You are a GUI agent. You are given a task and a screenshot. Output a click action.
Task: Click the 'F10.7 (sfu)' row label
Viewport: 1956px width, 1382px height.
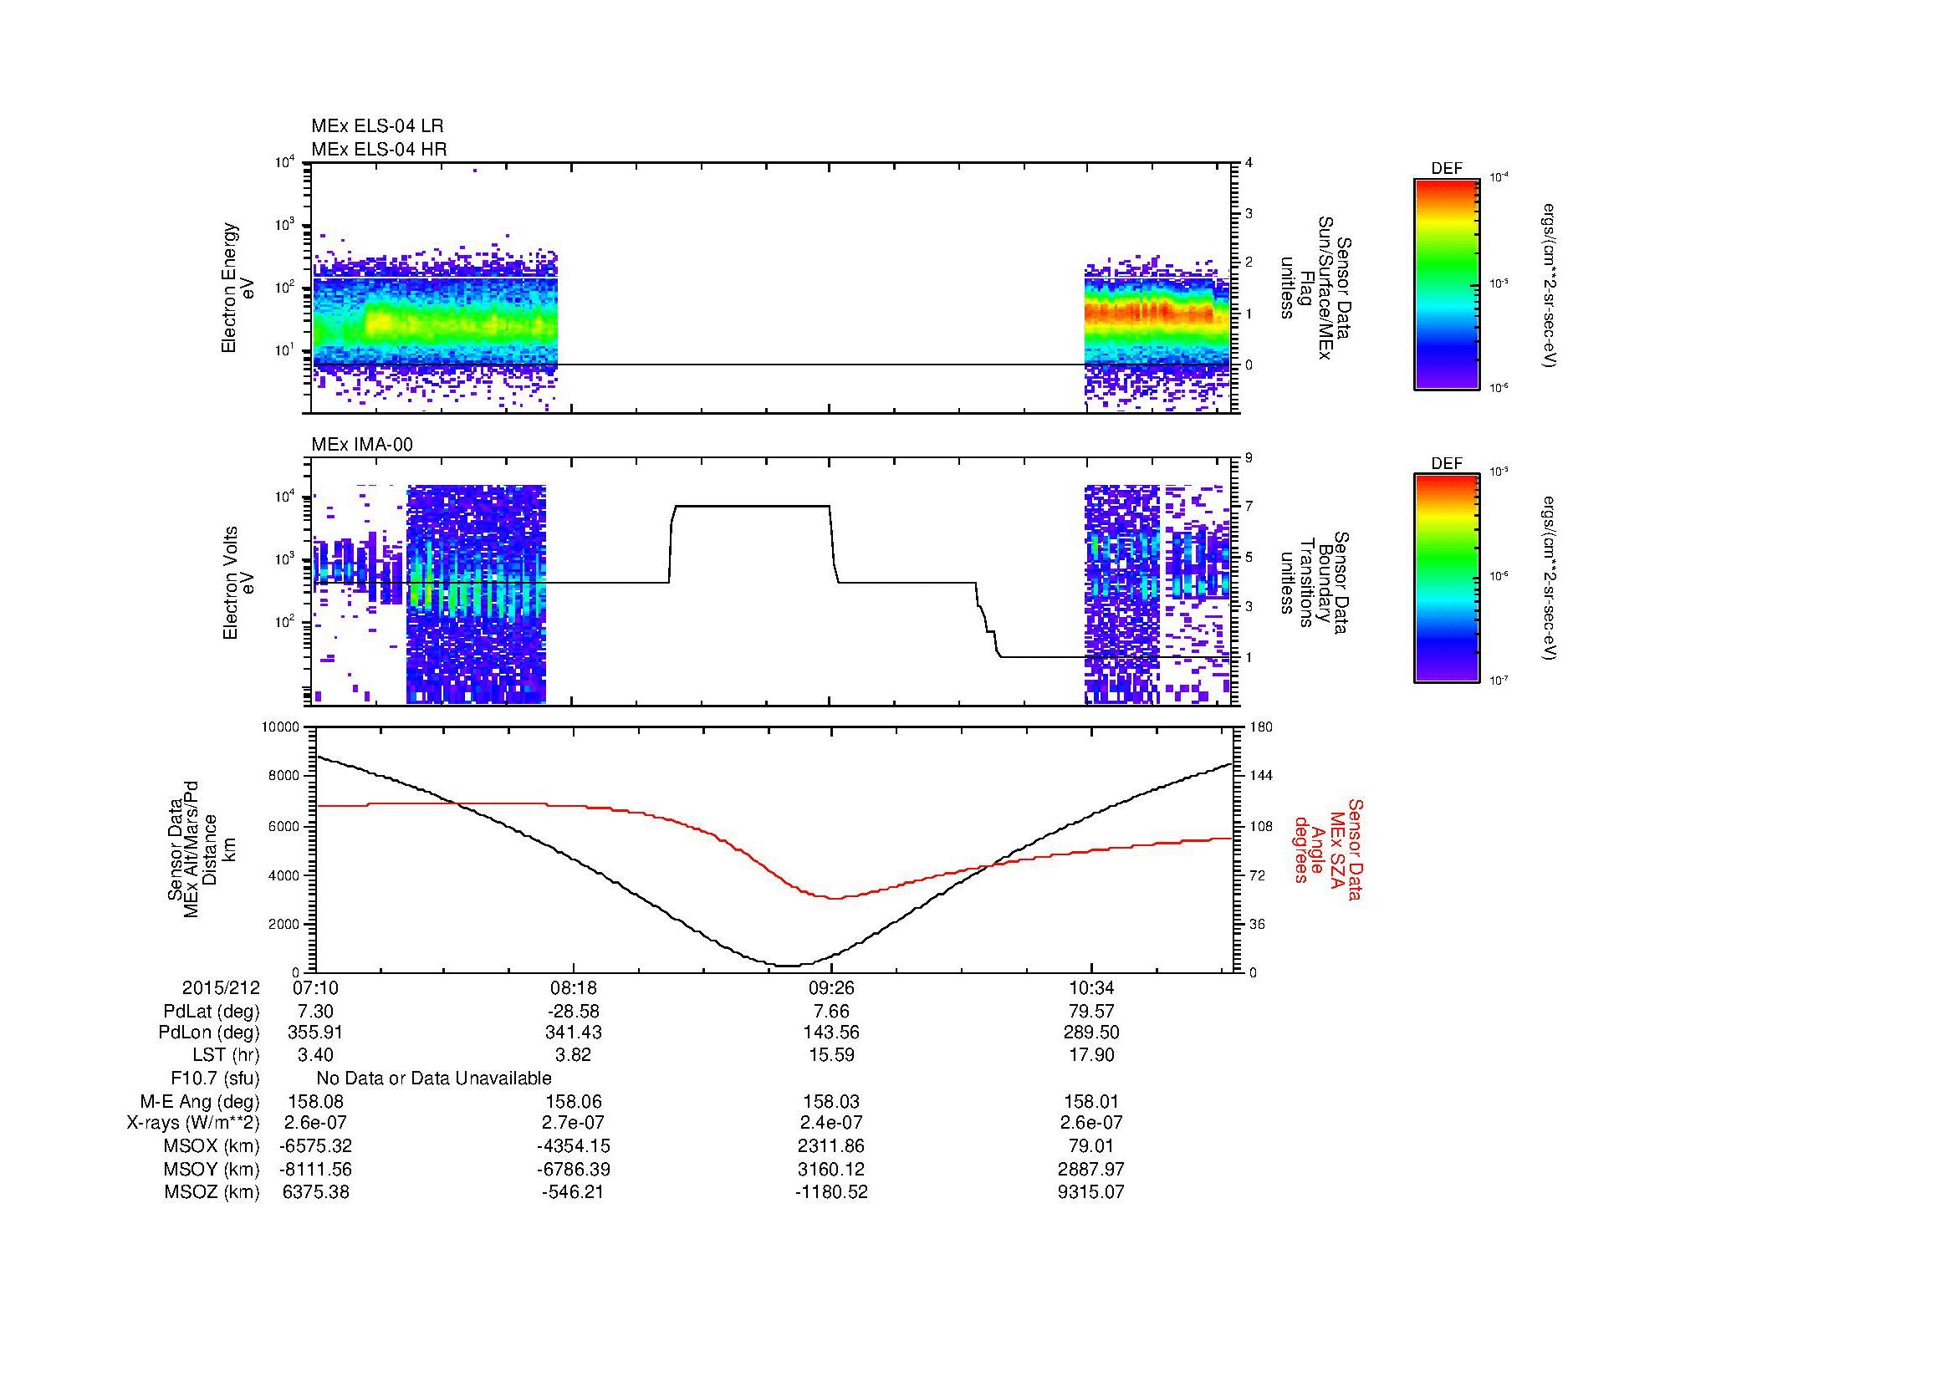pyautogui.click(x=215, y=1079)
